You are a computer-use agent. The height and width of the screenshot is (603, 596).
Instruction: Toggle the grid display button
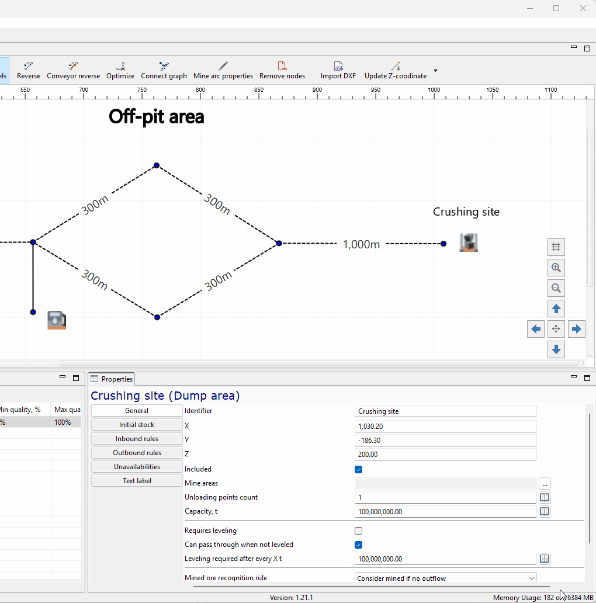tap(556, 247)
